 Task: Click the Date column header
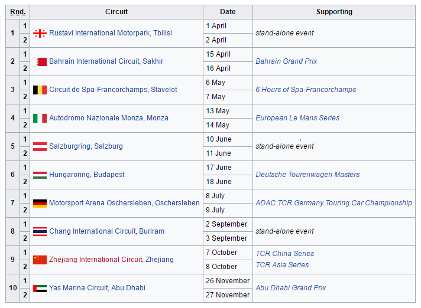click(228, 12)
